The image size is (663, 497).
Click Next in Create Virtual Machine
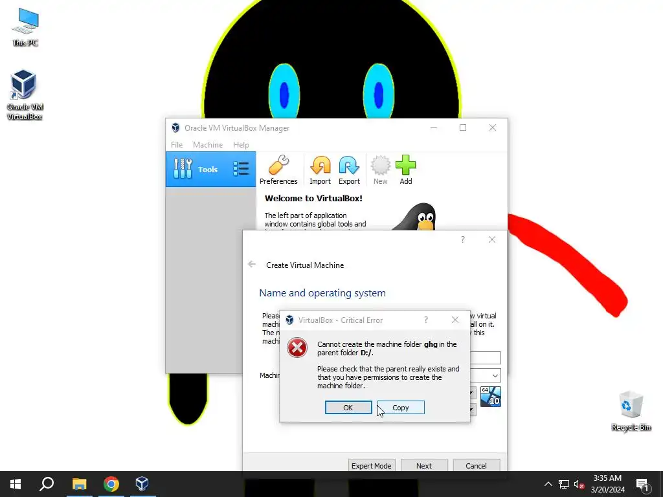(x=423, y=465)
